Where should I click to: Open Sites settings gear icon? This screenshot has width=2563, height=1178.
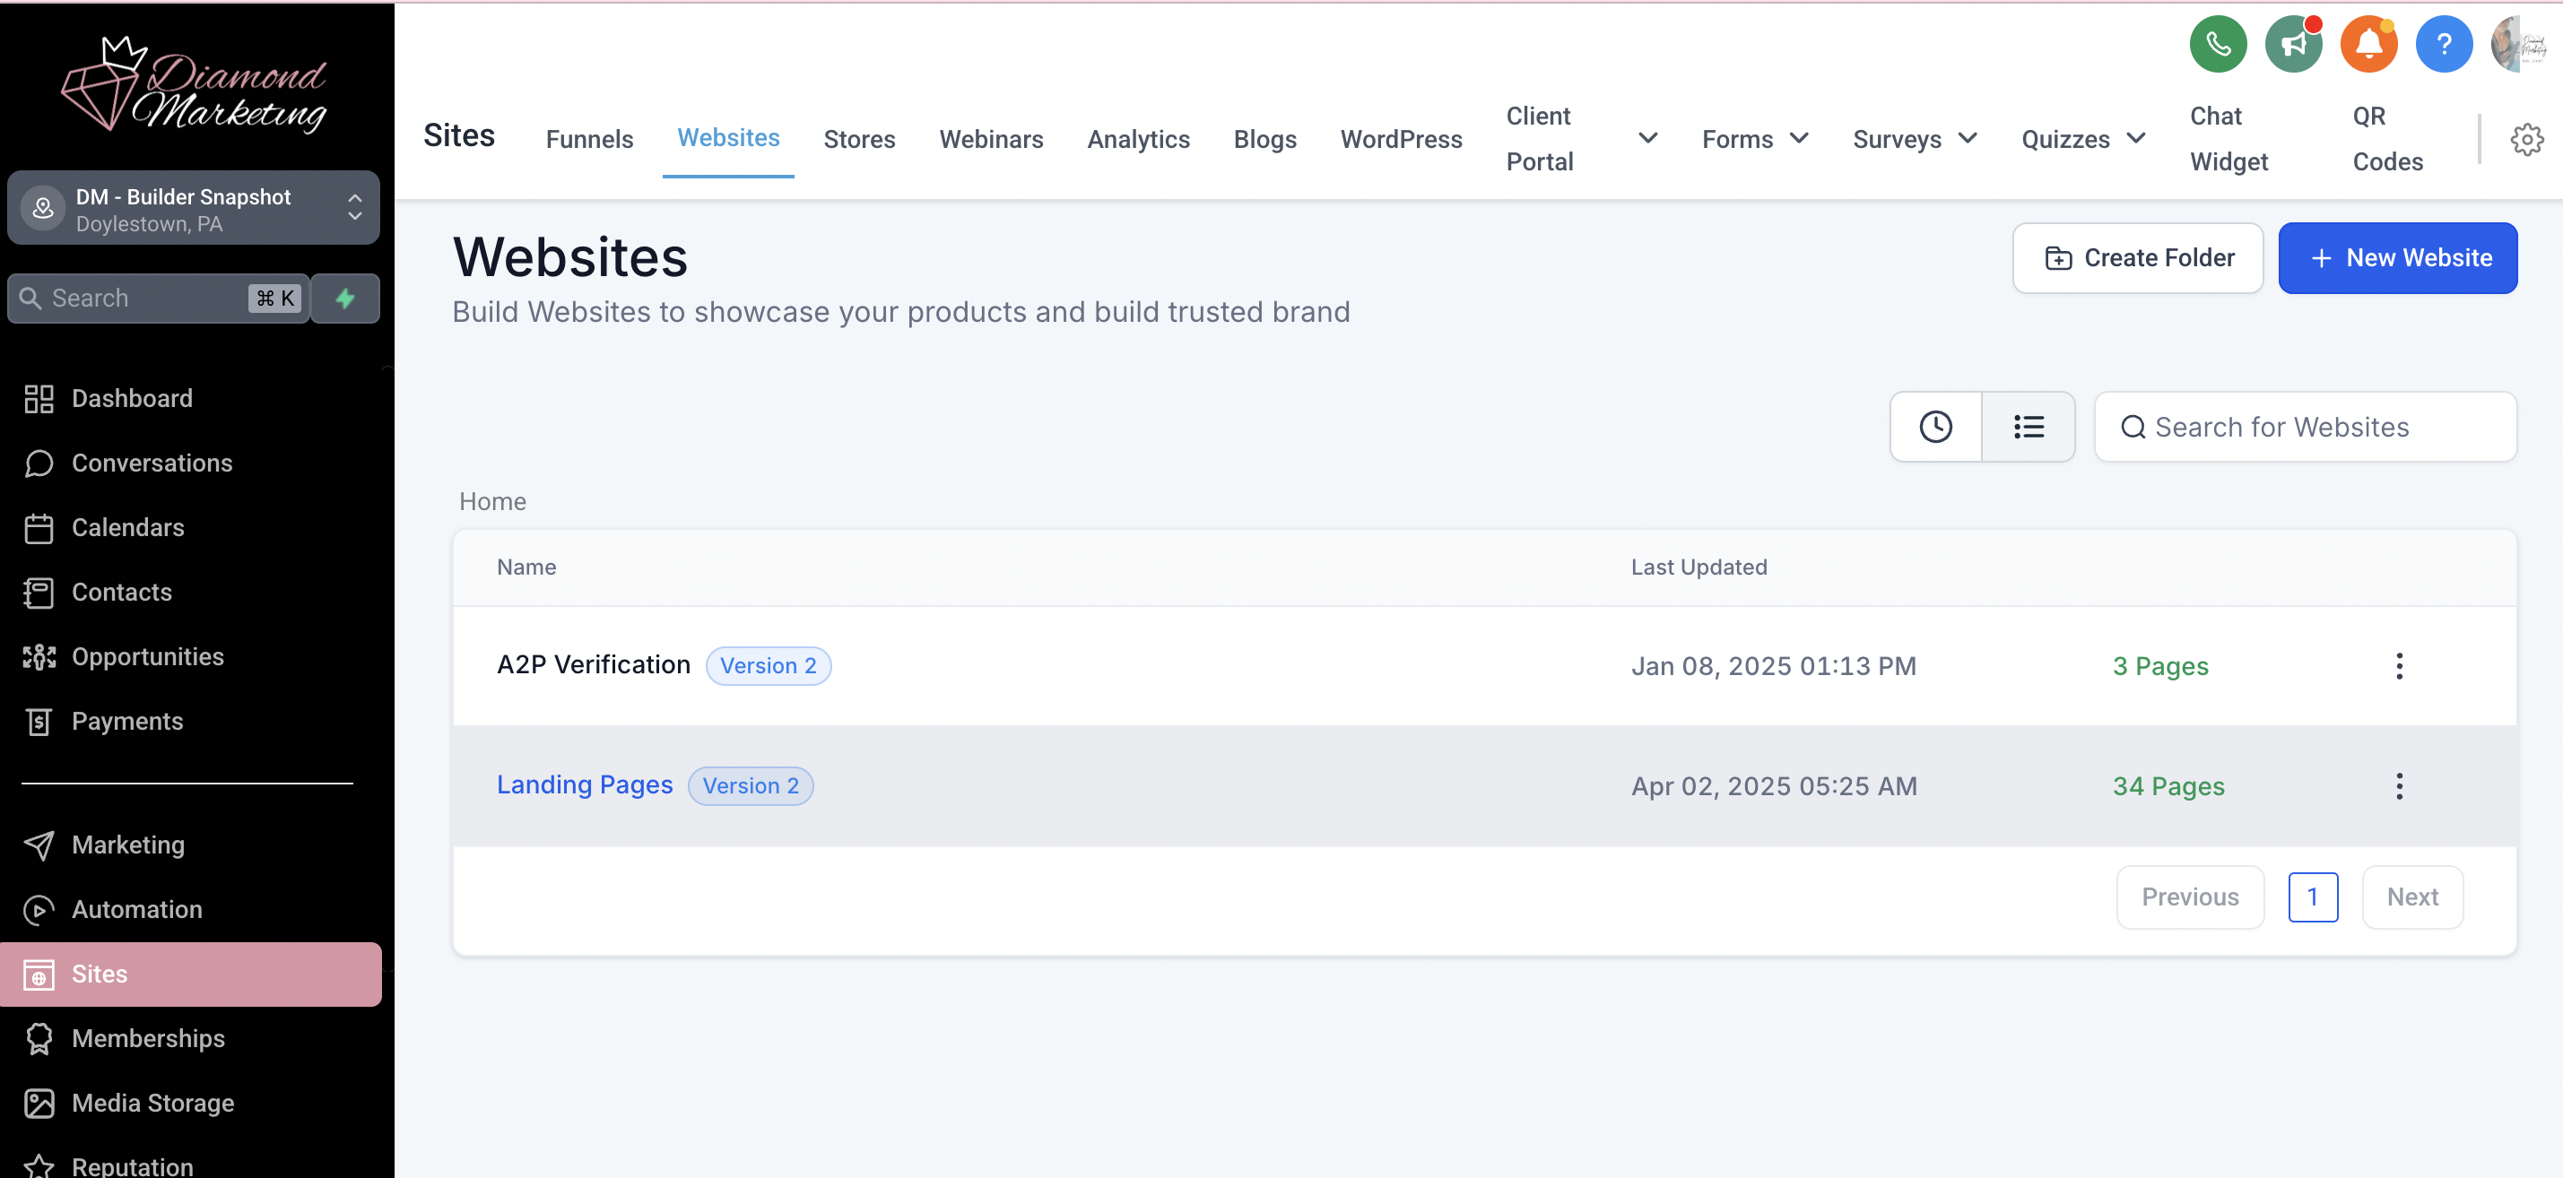2526,139
